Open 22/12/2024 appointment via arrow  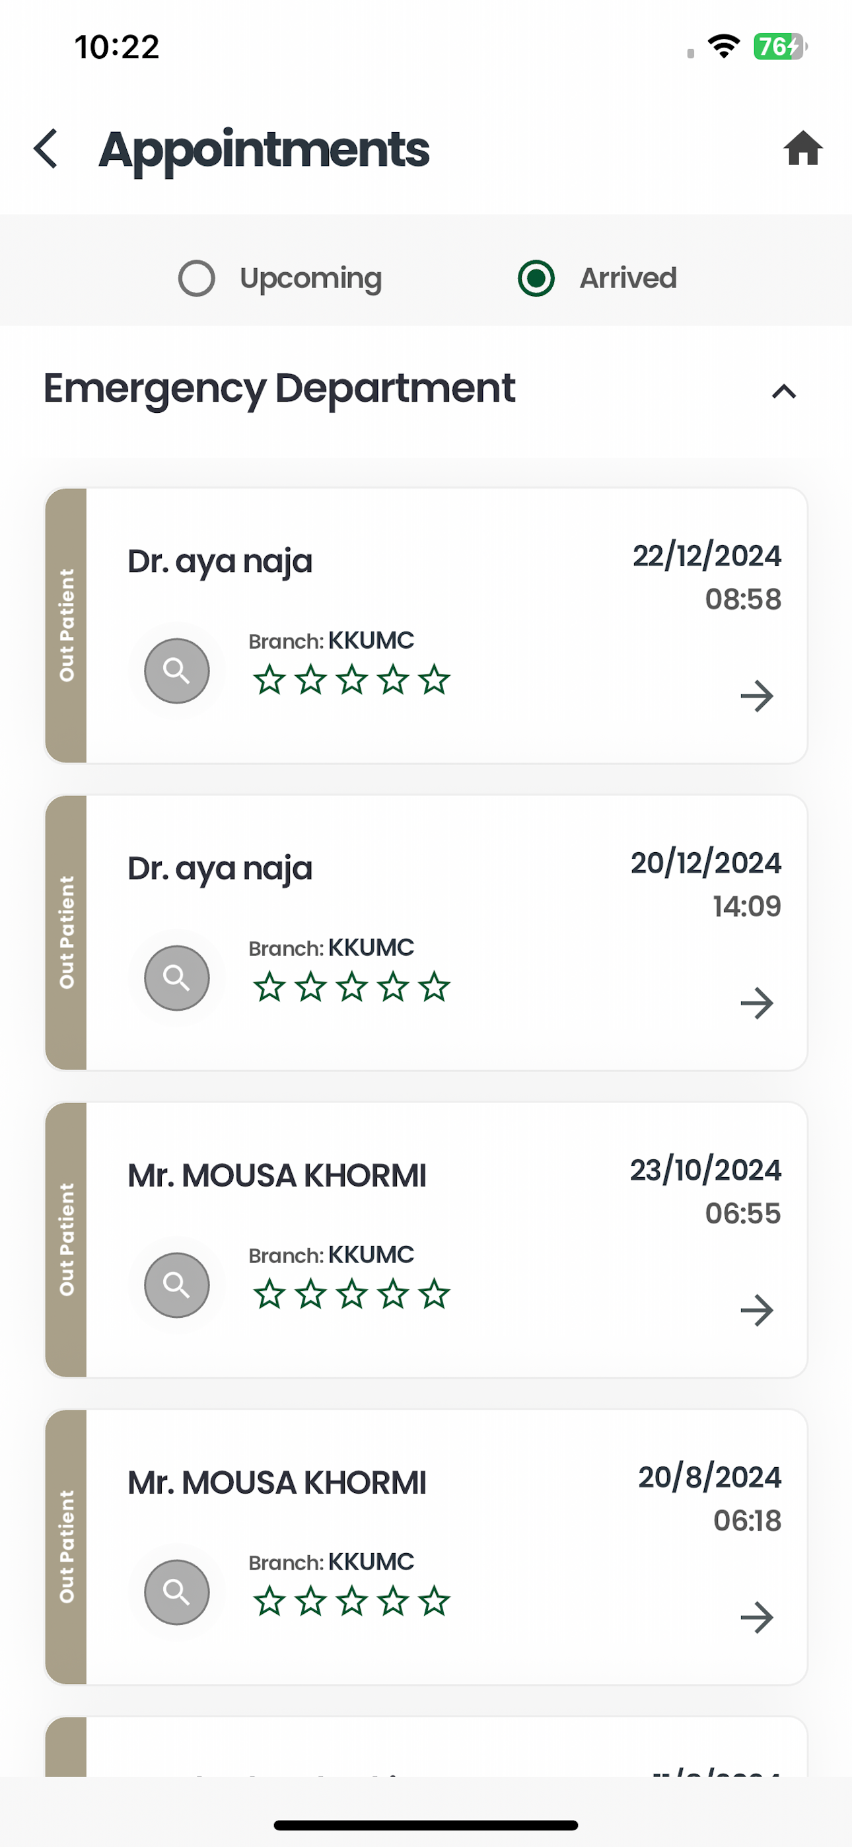(757, 696)
